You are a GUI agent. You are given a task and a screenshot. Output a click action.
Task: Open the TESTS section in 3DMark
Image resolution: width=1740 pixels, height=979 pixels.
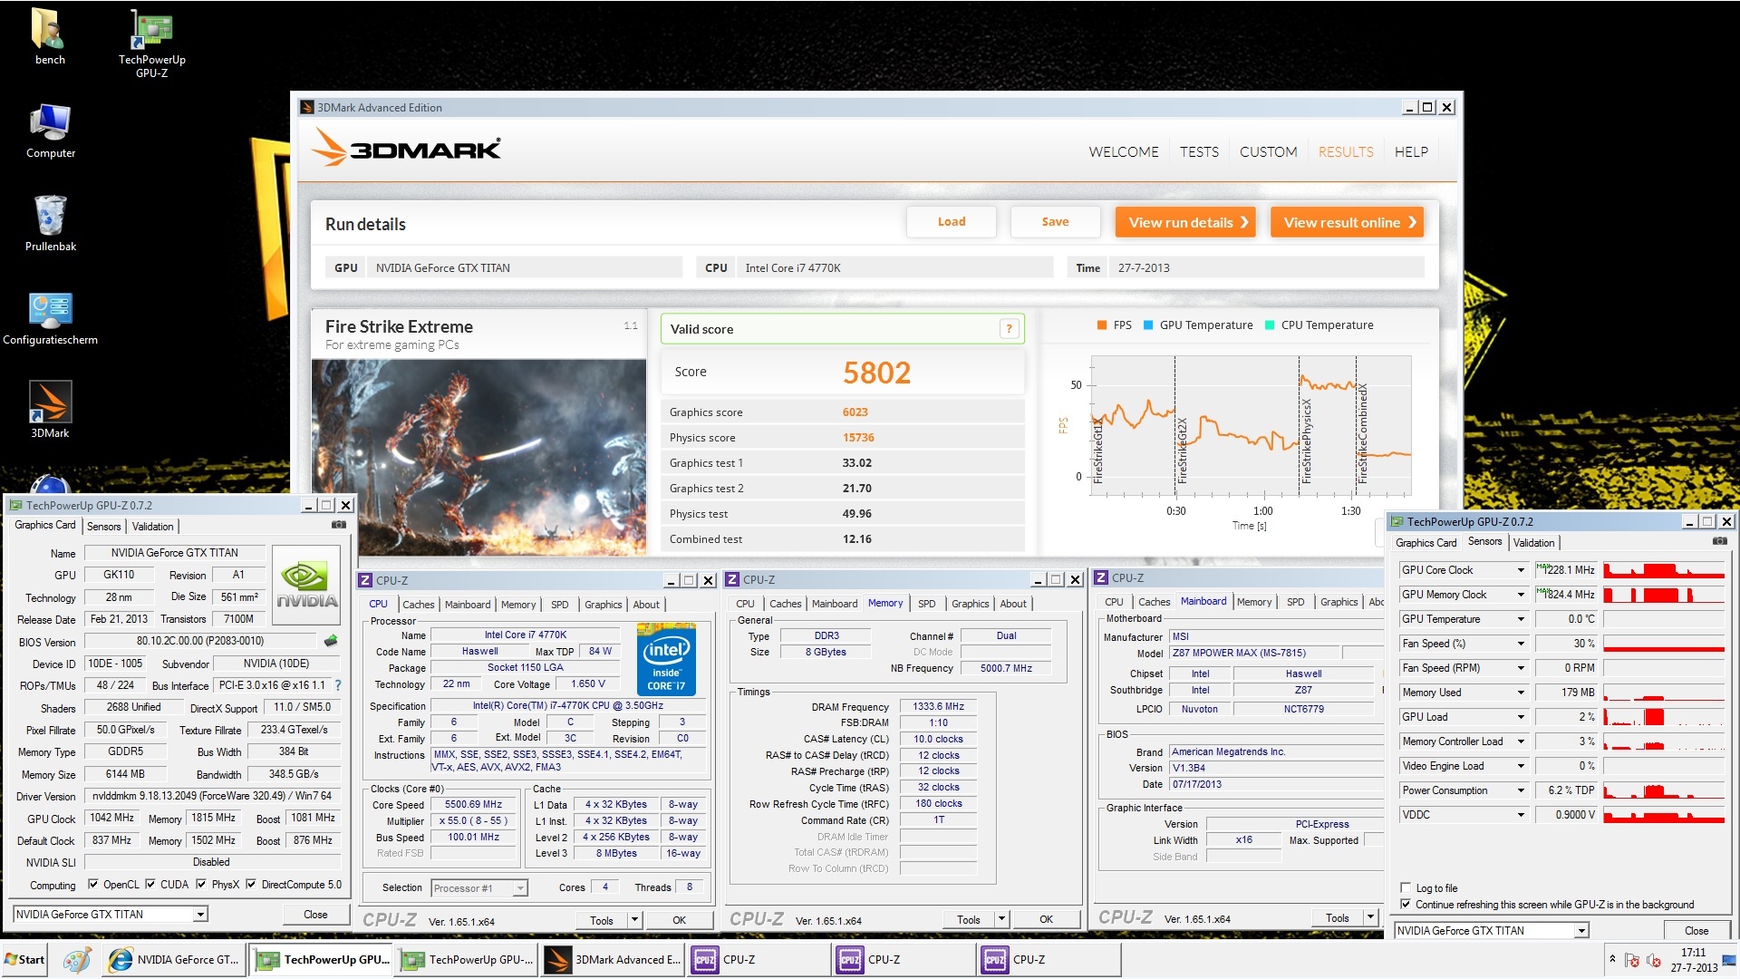click(1198, 152)
